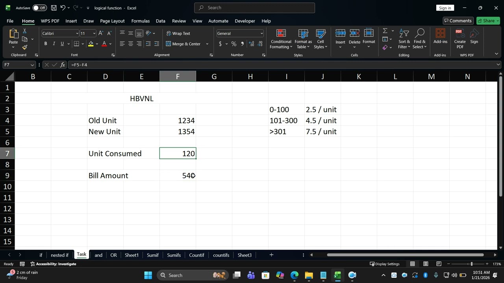This screenshot has height=283, width=504.
Task: Click the Cut scissors icon
Action: [x=24, y=31]
